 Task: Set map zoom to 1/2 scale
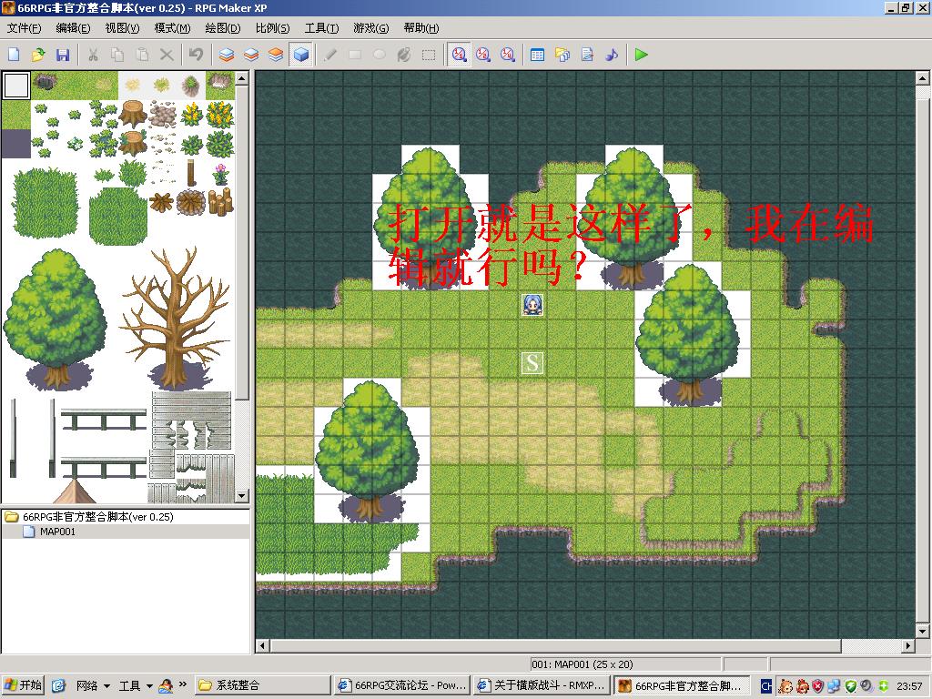(482, 55)
